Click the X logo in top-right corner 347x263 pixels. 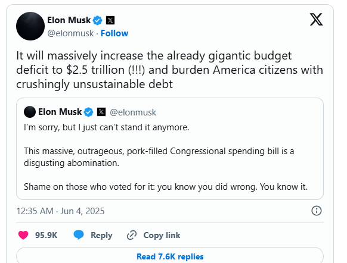pyautogui.click(x=316, y=20)
